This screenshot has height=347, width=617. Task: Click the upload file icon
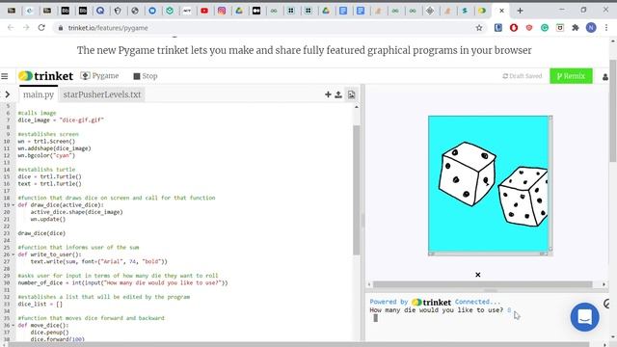[x=338, y=94]
